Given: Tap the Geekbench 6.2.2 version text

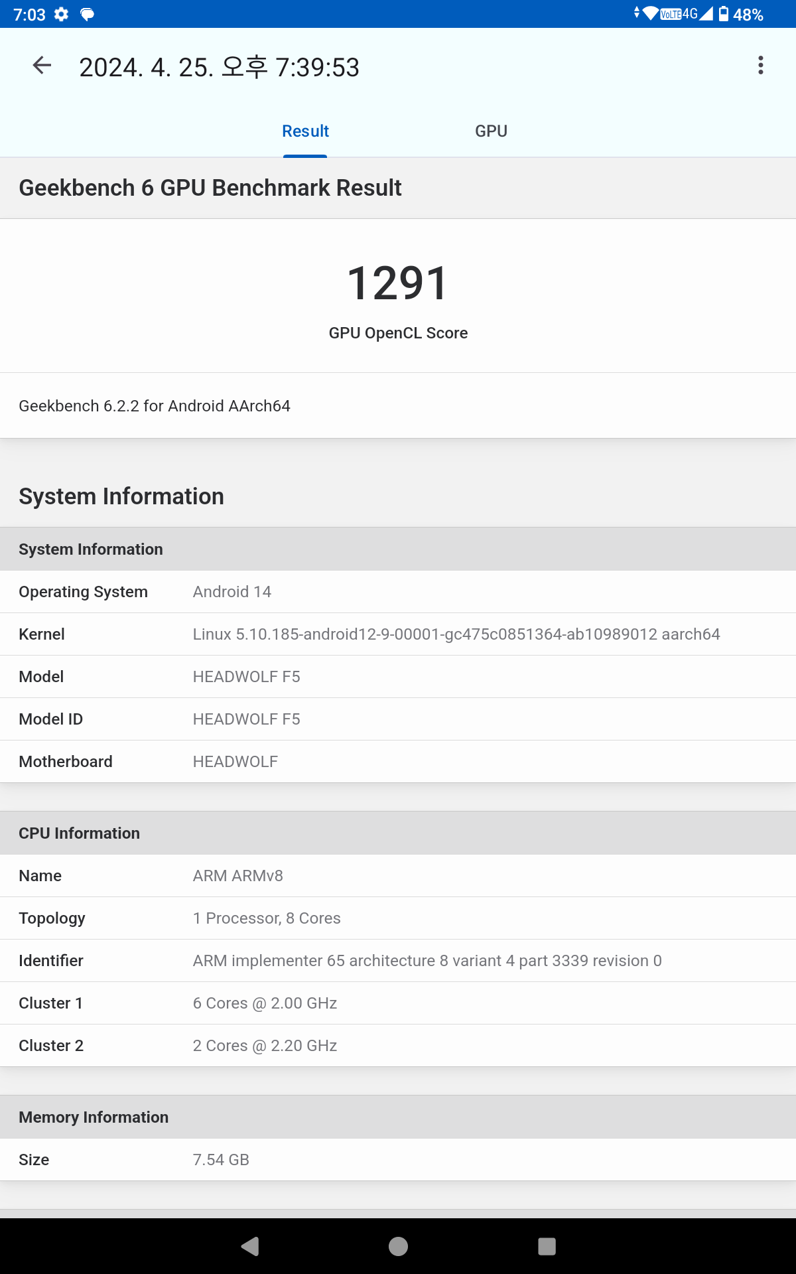Looking at the screenshot, I should click(155, 405).
